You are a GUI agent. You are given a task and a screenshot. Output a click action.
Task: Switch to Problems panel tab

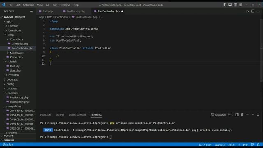click(46, 115)
